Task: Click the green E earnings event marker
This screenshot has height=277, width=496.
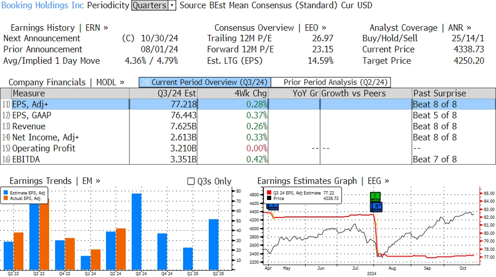Action: (x=375, y=196)
